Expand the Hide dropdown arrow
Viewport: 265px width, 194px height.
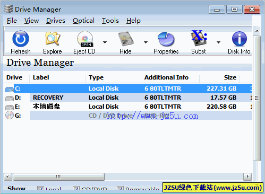(146, 42)
